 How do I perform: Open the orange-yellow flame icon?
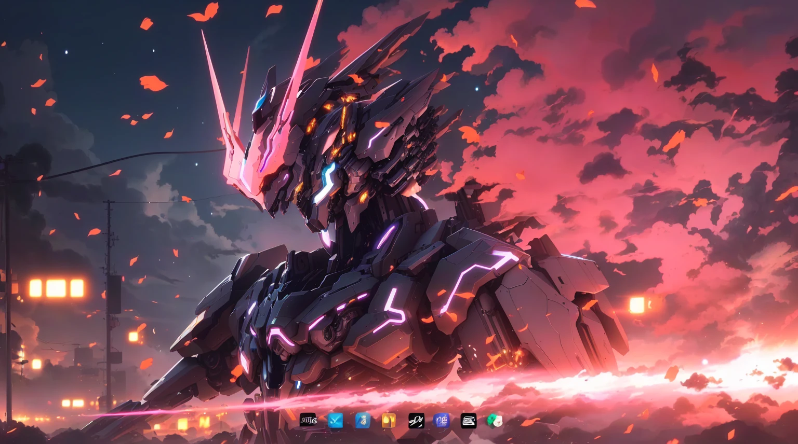coord(389,420)
